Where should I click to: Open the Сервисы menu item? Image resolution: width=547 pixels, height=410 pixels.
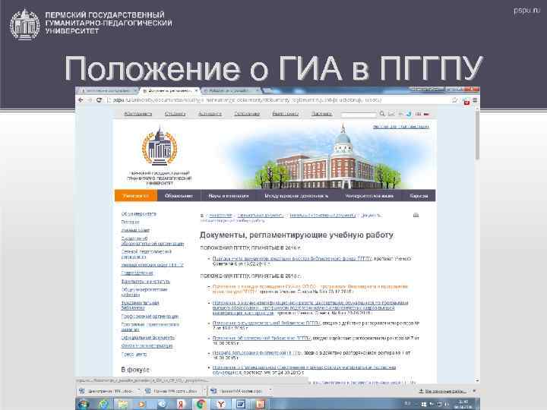[419, 196]
